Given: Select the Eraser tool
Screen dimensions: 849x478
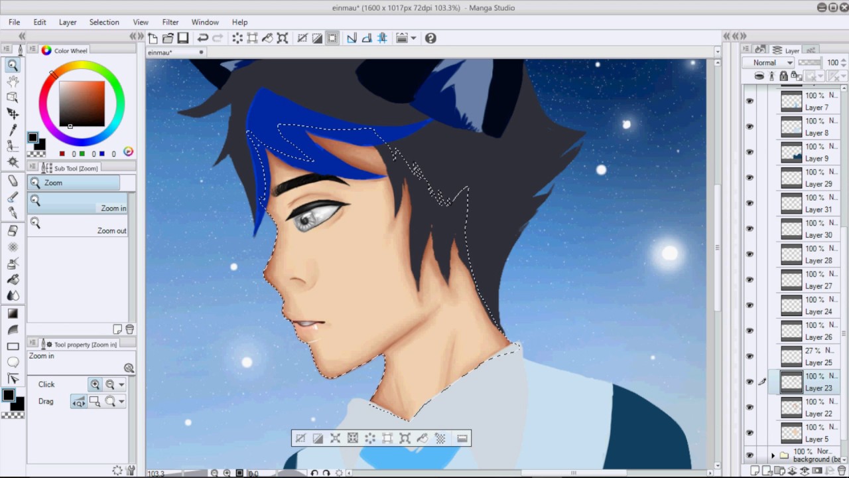Looking at the screenshot, I should click(x=13, y=230).
